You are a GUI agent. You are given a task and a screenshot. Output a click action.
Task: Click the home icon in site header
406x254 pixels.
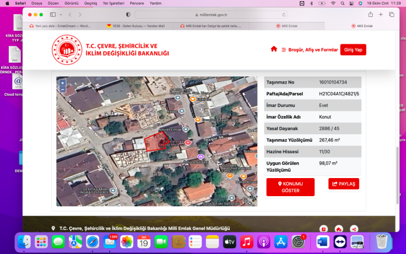(274, 49)
